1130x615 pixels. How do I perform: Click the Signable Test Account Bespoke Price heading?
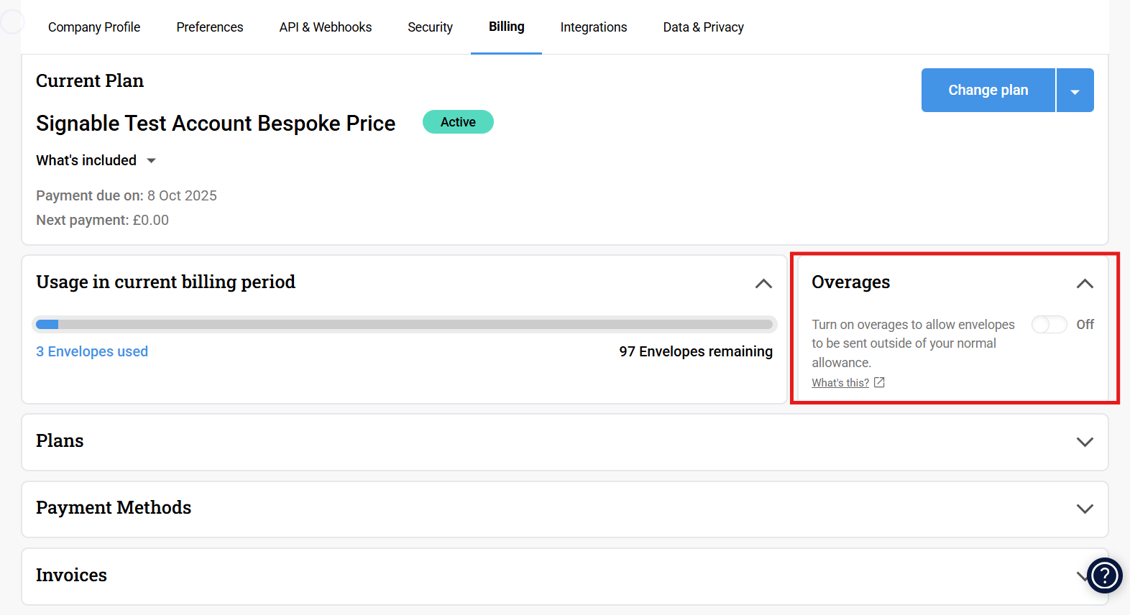pos(216,124)
